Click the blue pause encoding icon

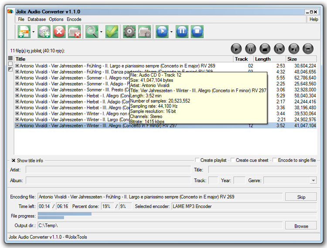182,32
